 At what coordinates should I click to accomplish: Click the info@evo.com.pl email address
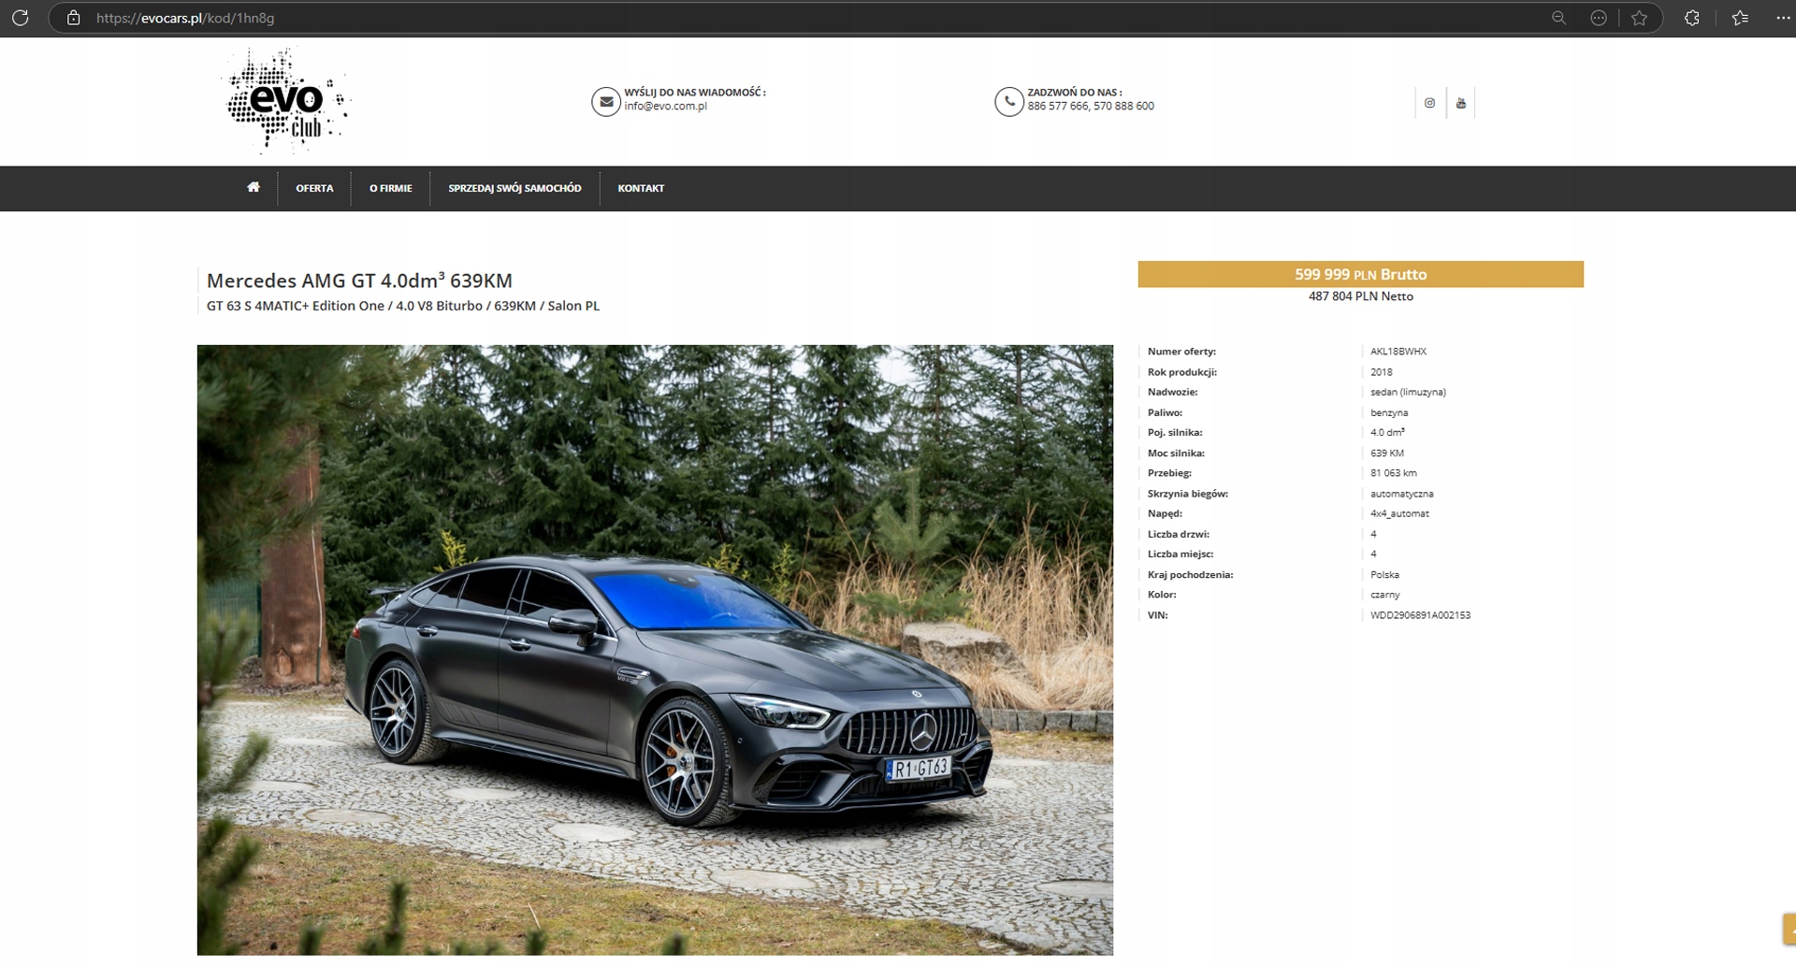[665, 107]
